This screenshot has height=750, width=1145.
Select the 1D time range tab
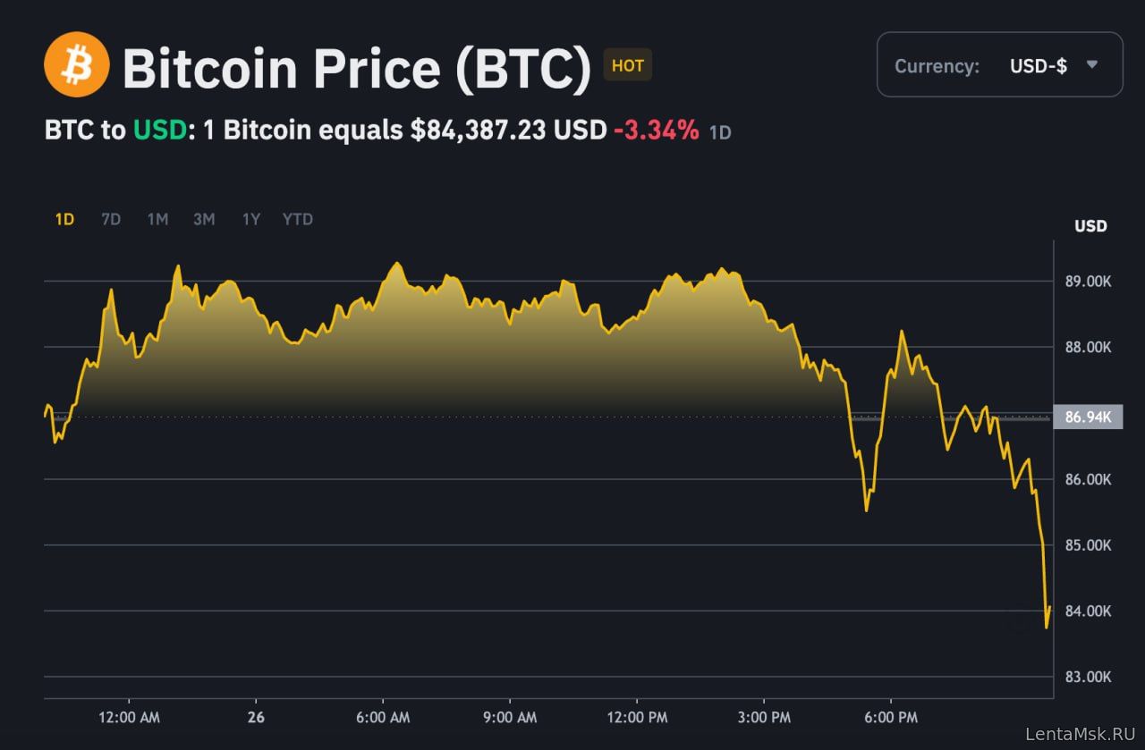(x=64, y=219)
